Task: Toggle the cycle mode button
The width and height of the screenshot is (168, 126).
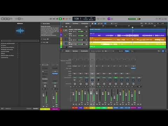Action: (x=70, y=19)
